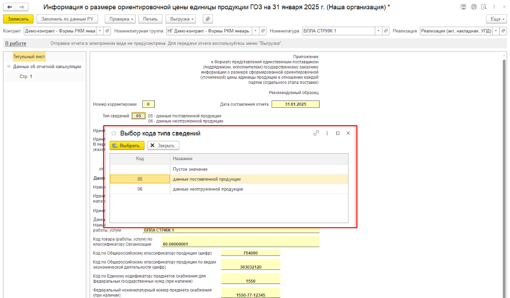Add selection dialog to favorites with star
The image size is (510, 298).
(x=114, y=133)
